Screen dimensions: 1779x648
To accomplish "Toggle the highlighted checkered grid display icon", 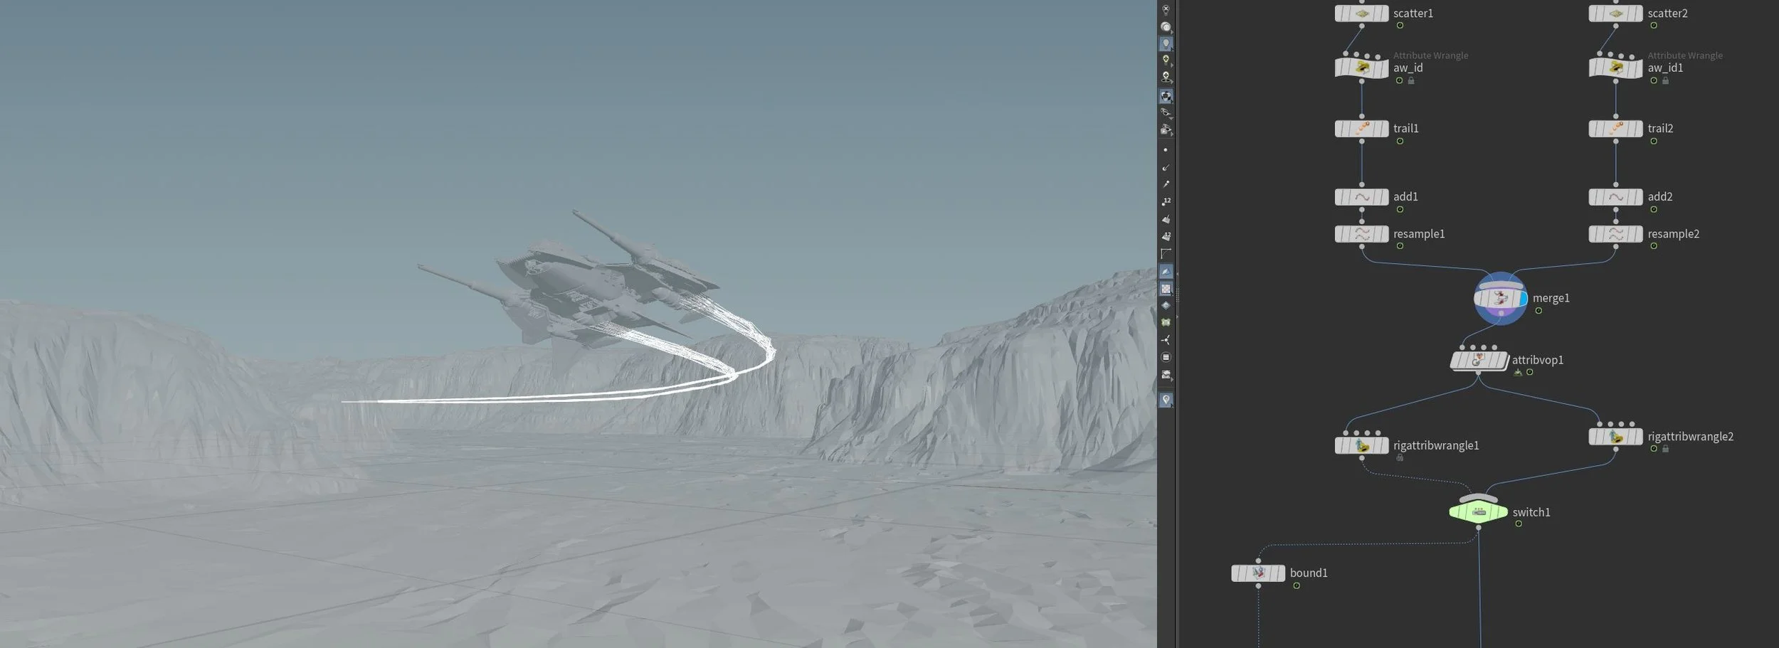I will [1166, 289].
